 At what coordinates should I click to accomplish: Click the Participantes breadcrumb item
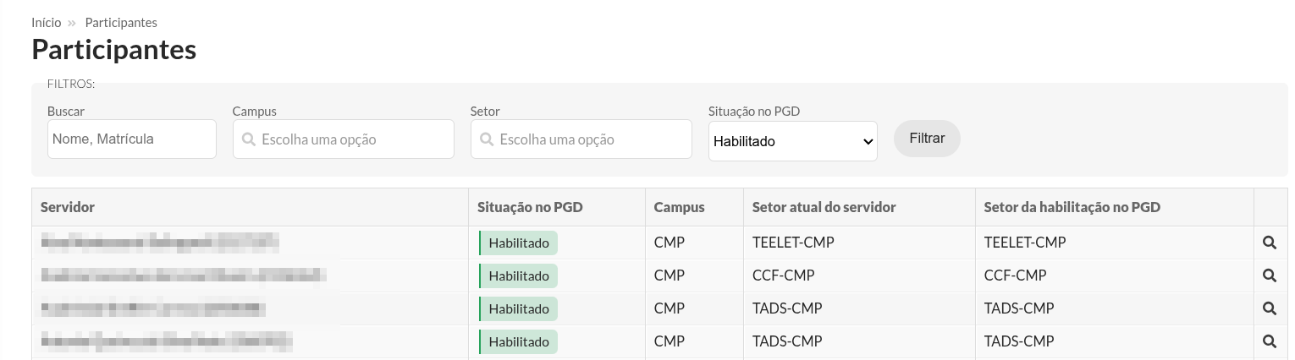point(121,23)
